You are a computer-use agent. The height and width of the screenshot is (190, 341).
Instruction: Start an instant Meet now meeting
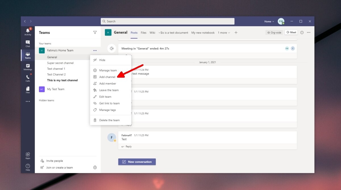291,32
